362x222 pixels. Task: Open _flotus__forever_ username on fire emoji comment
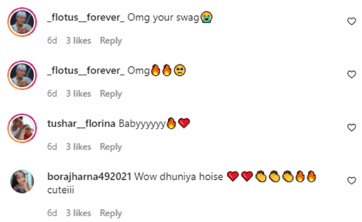(86, 71)
